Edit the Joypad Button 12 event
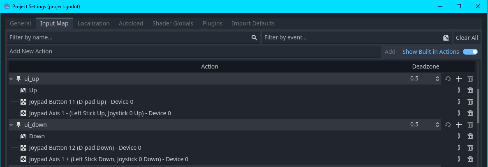The width and height of the screenshot is (488, 167). (458, 148)
